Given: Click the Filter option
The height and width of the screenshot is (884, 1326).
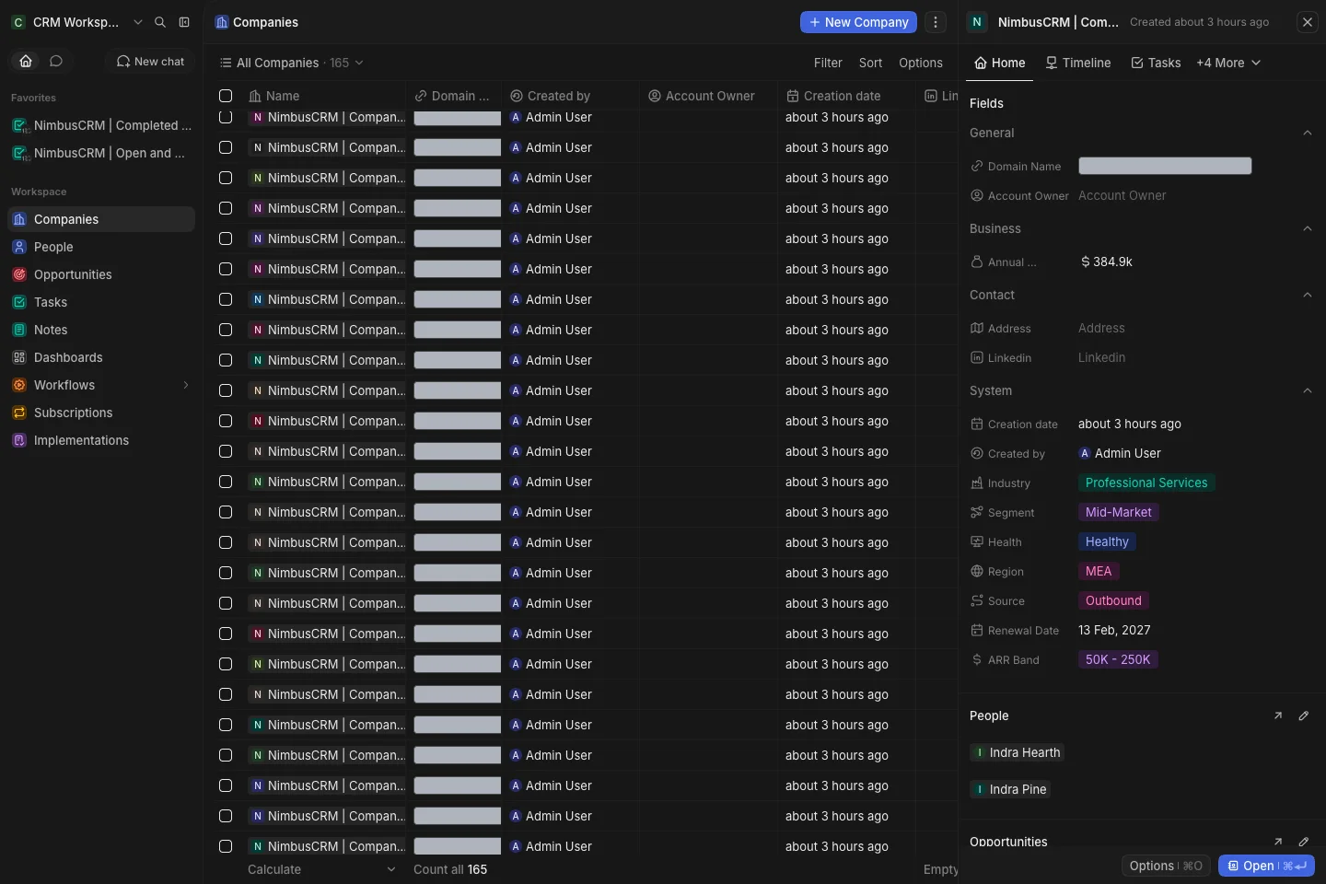Looking at the screenshot, I should 828,63.
